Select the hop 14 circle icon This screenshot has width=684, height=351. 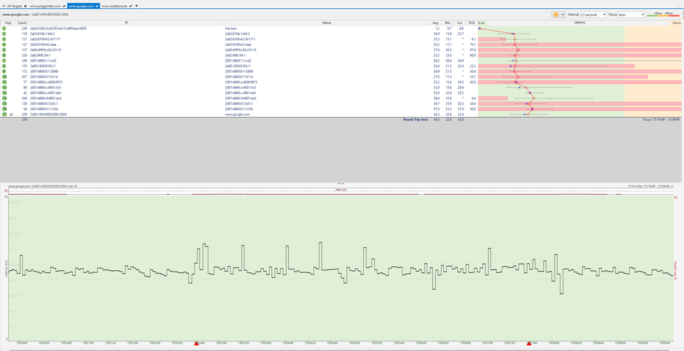tap(4, 98)
